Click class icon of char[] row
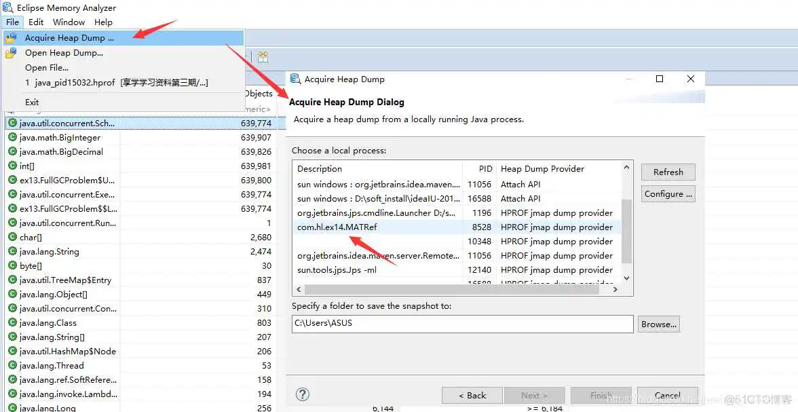798x412 pixels. pyautogui.click(x=13, y=237)
